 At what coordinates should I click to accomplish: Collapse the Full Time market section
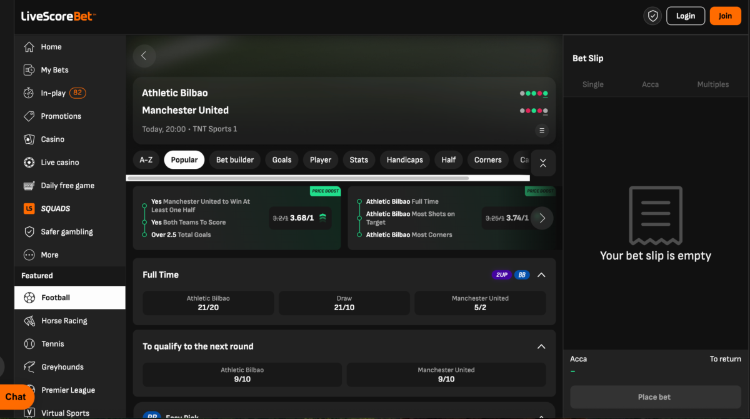541,275
